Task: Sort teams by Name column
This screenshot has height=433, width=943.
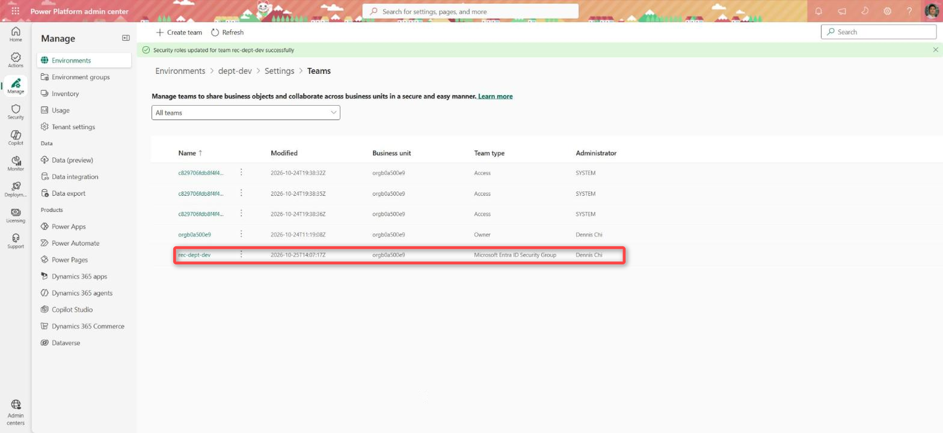Action: pos(190,153)
